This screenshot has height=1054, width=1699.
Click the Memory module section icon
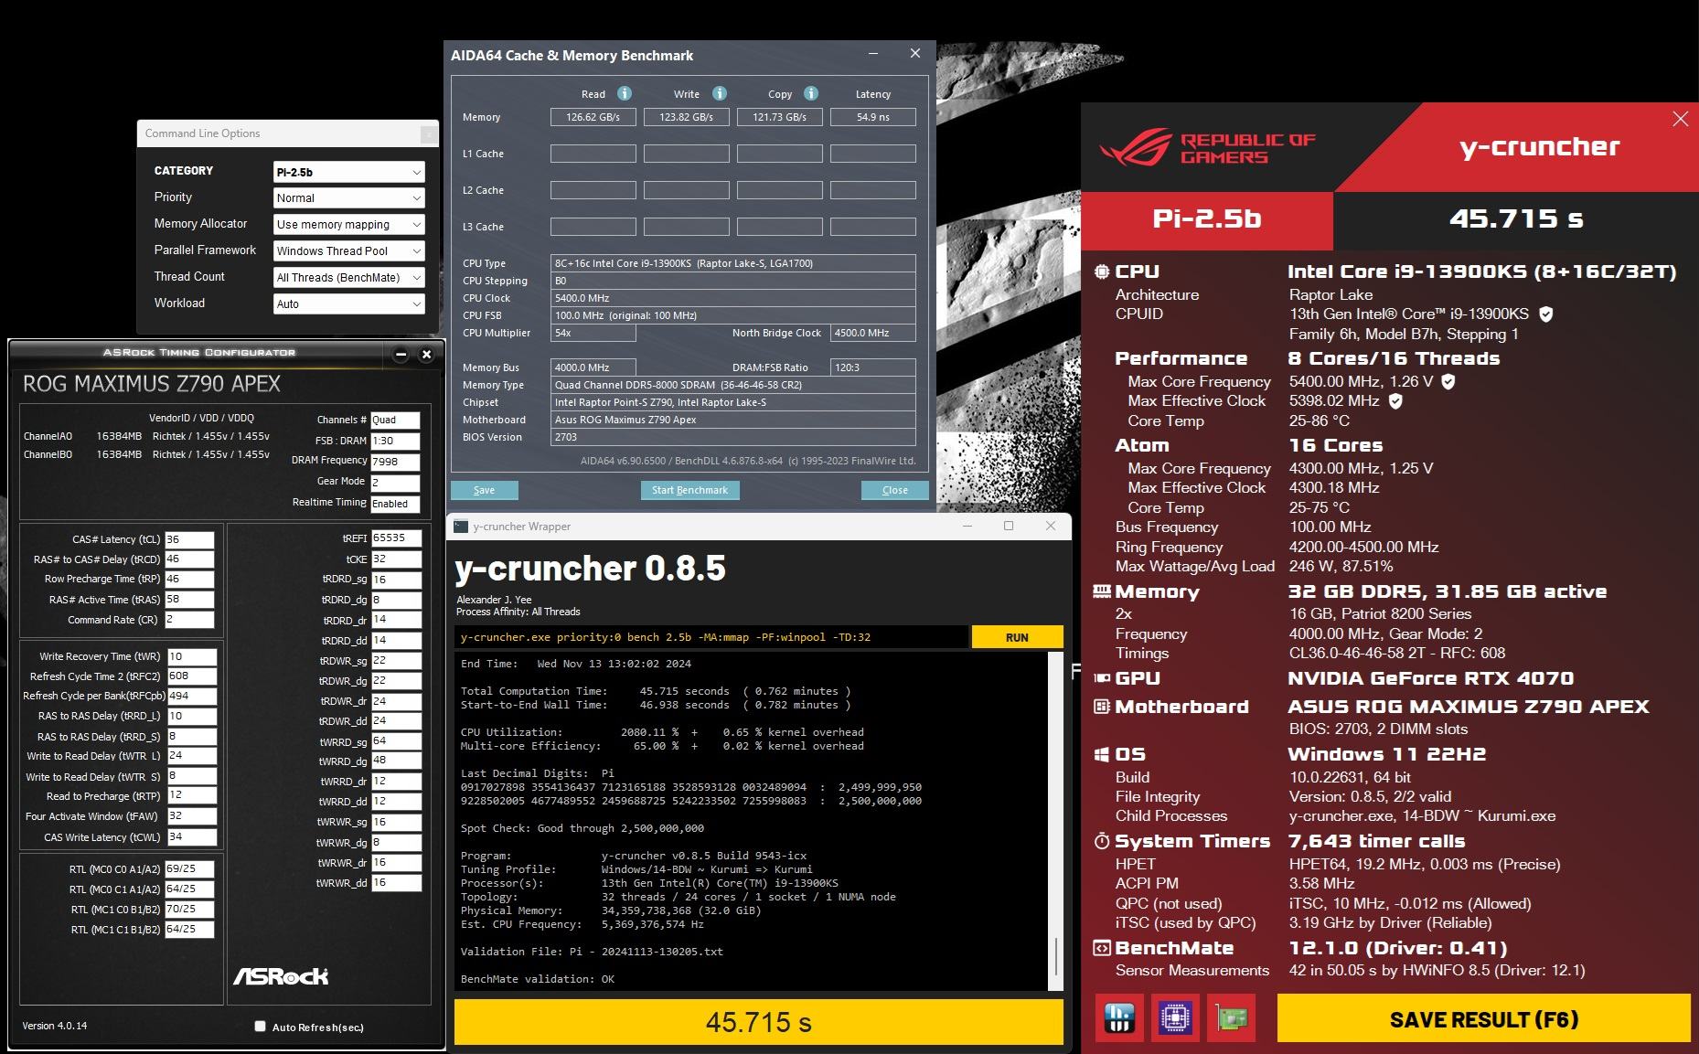click(x=1102, y=591)
